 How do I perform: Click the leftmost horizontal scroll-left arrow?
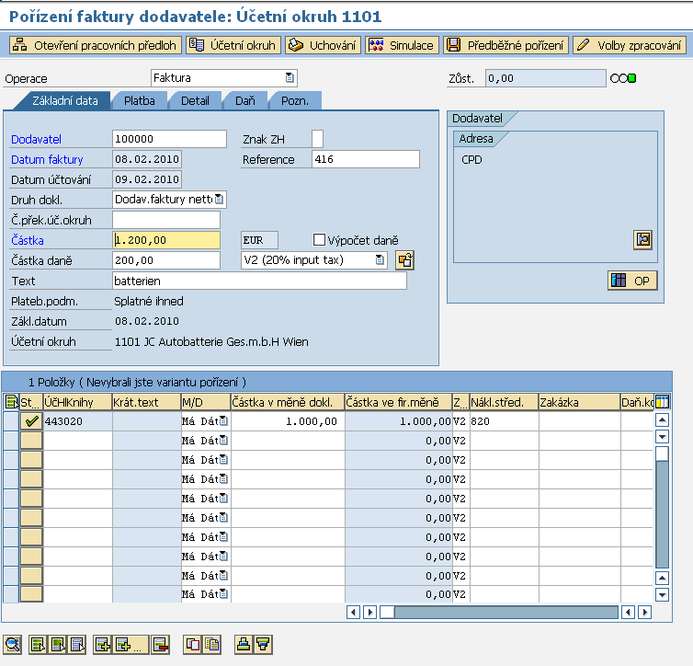[x=353, y=613]
